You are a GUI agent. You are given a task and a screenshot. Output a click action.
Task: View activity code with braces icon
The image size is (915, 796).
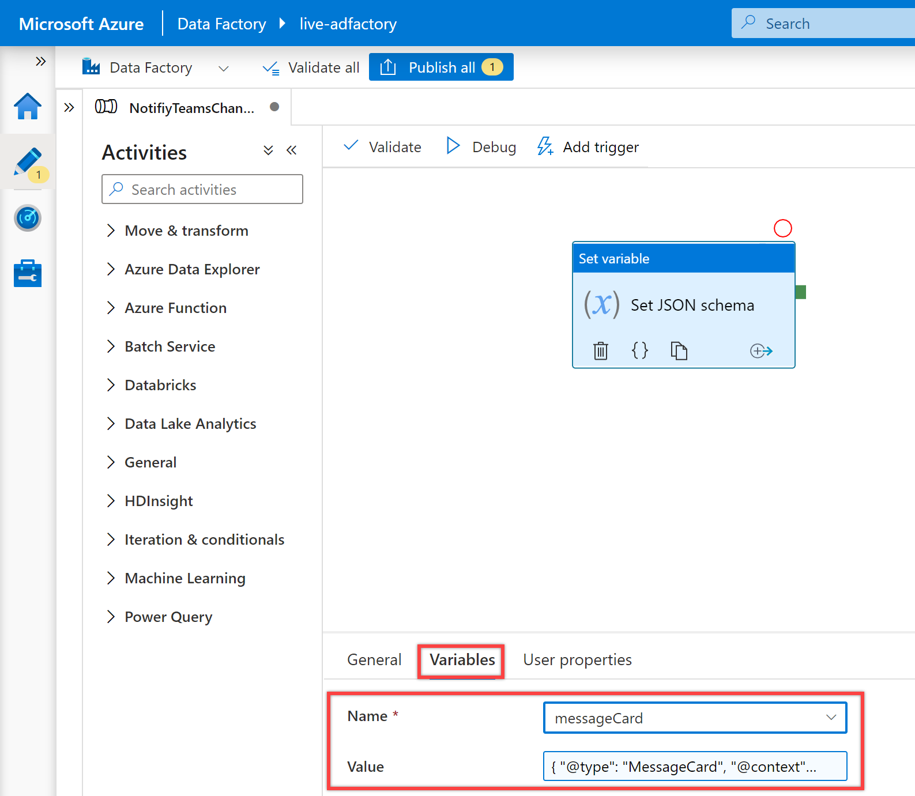click(x=640, y=350)
